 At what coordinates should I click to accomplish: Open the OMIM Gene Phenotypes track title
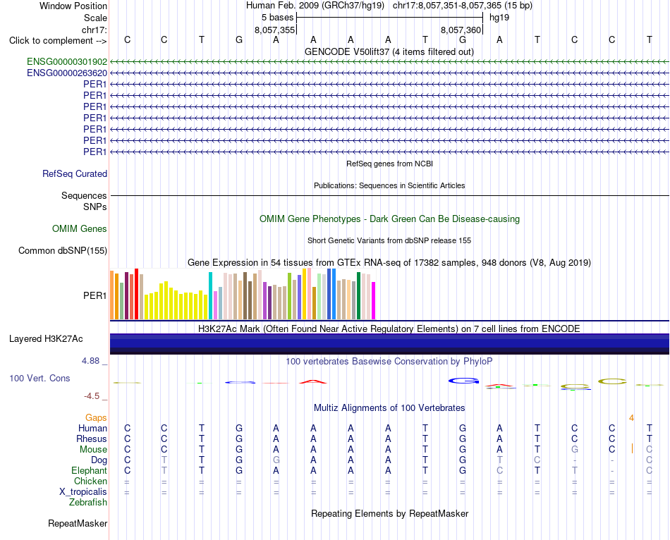click(390, 219)
